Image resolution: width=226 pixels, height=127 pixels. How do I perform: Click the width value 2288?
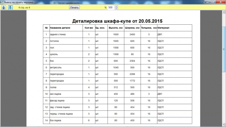(132, 74)
